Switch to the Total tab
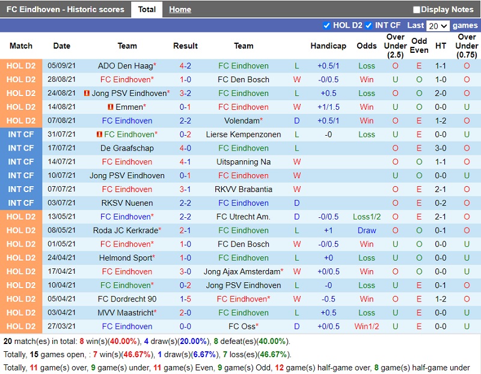The image size is (481, 374). [147, 10]
